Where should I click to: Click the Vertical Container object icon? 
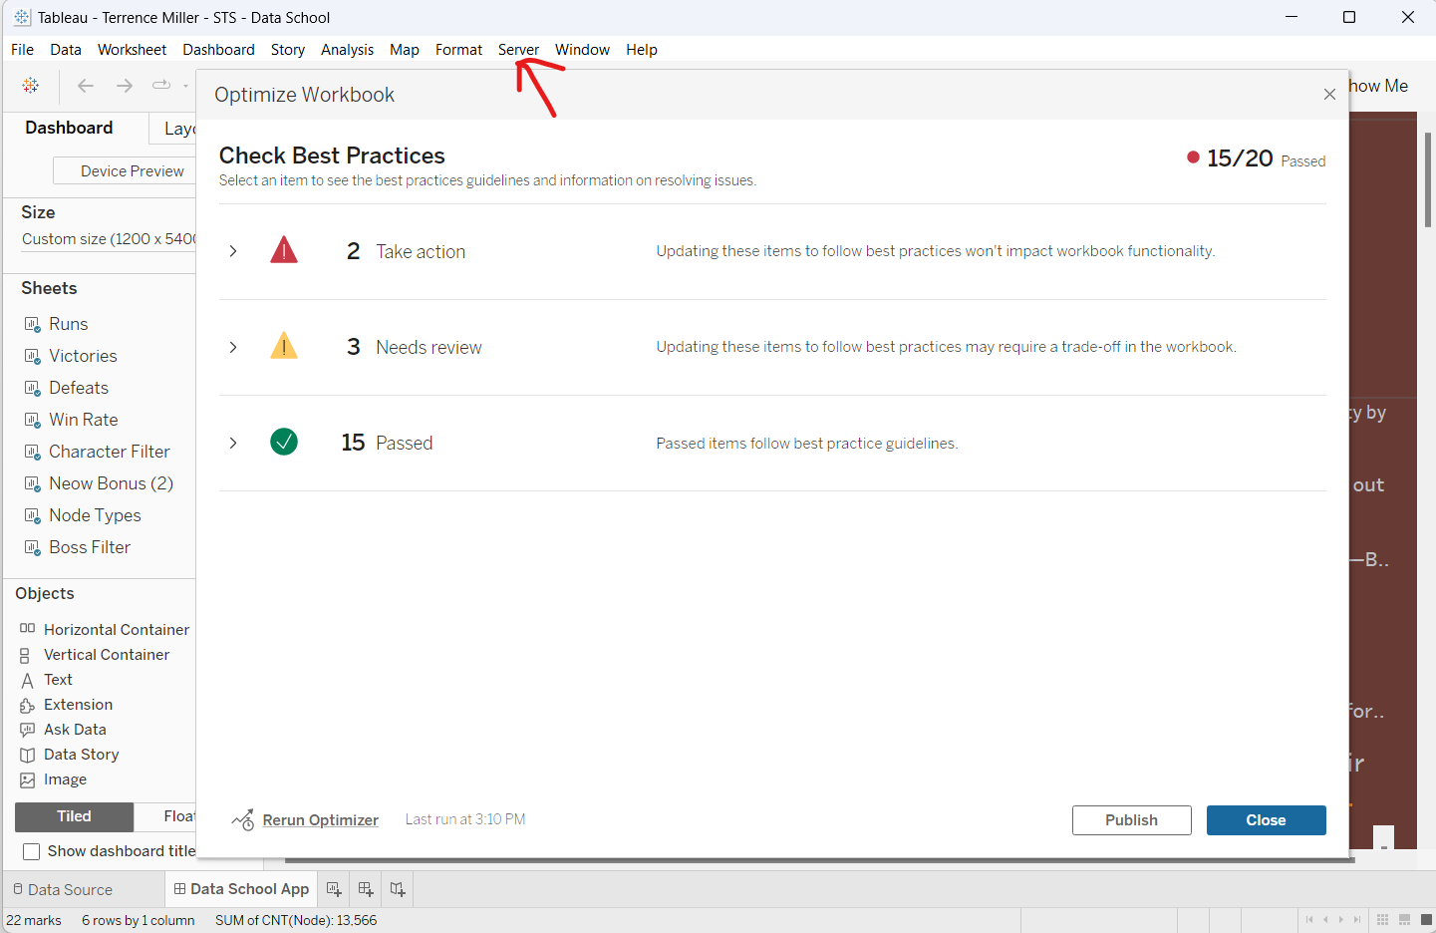[25, 655]
